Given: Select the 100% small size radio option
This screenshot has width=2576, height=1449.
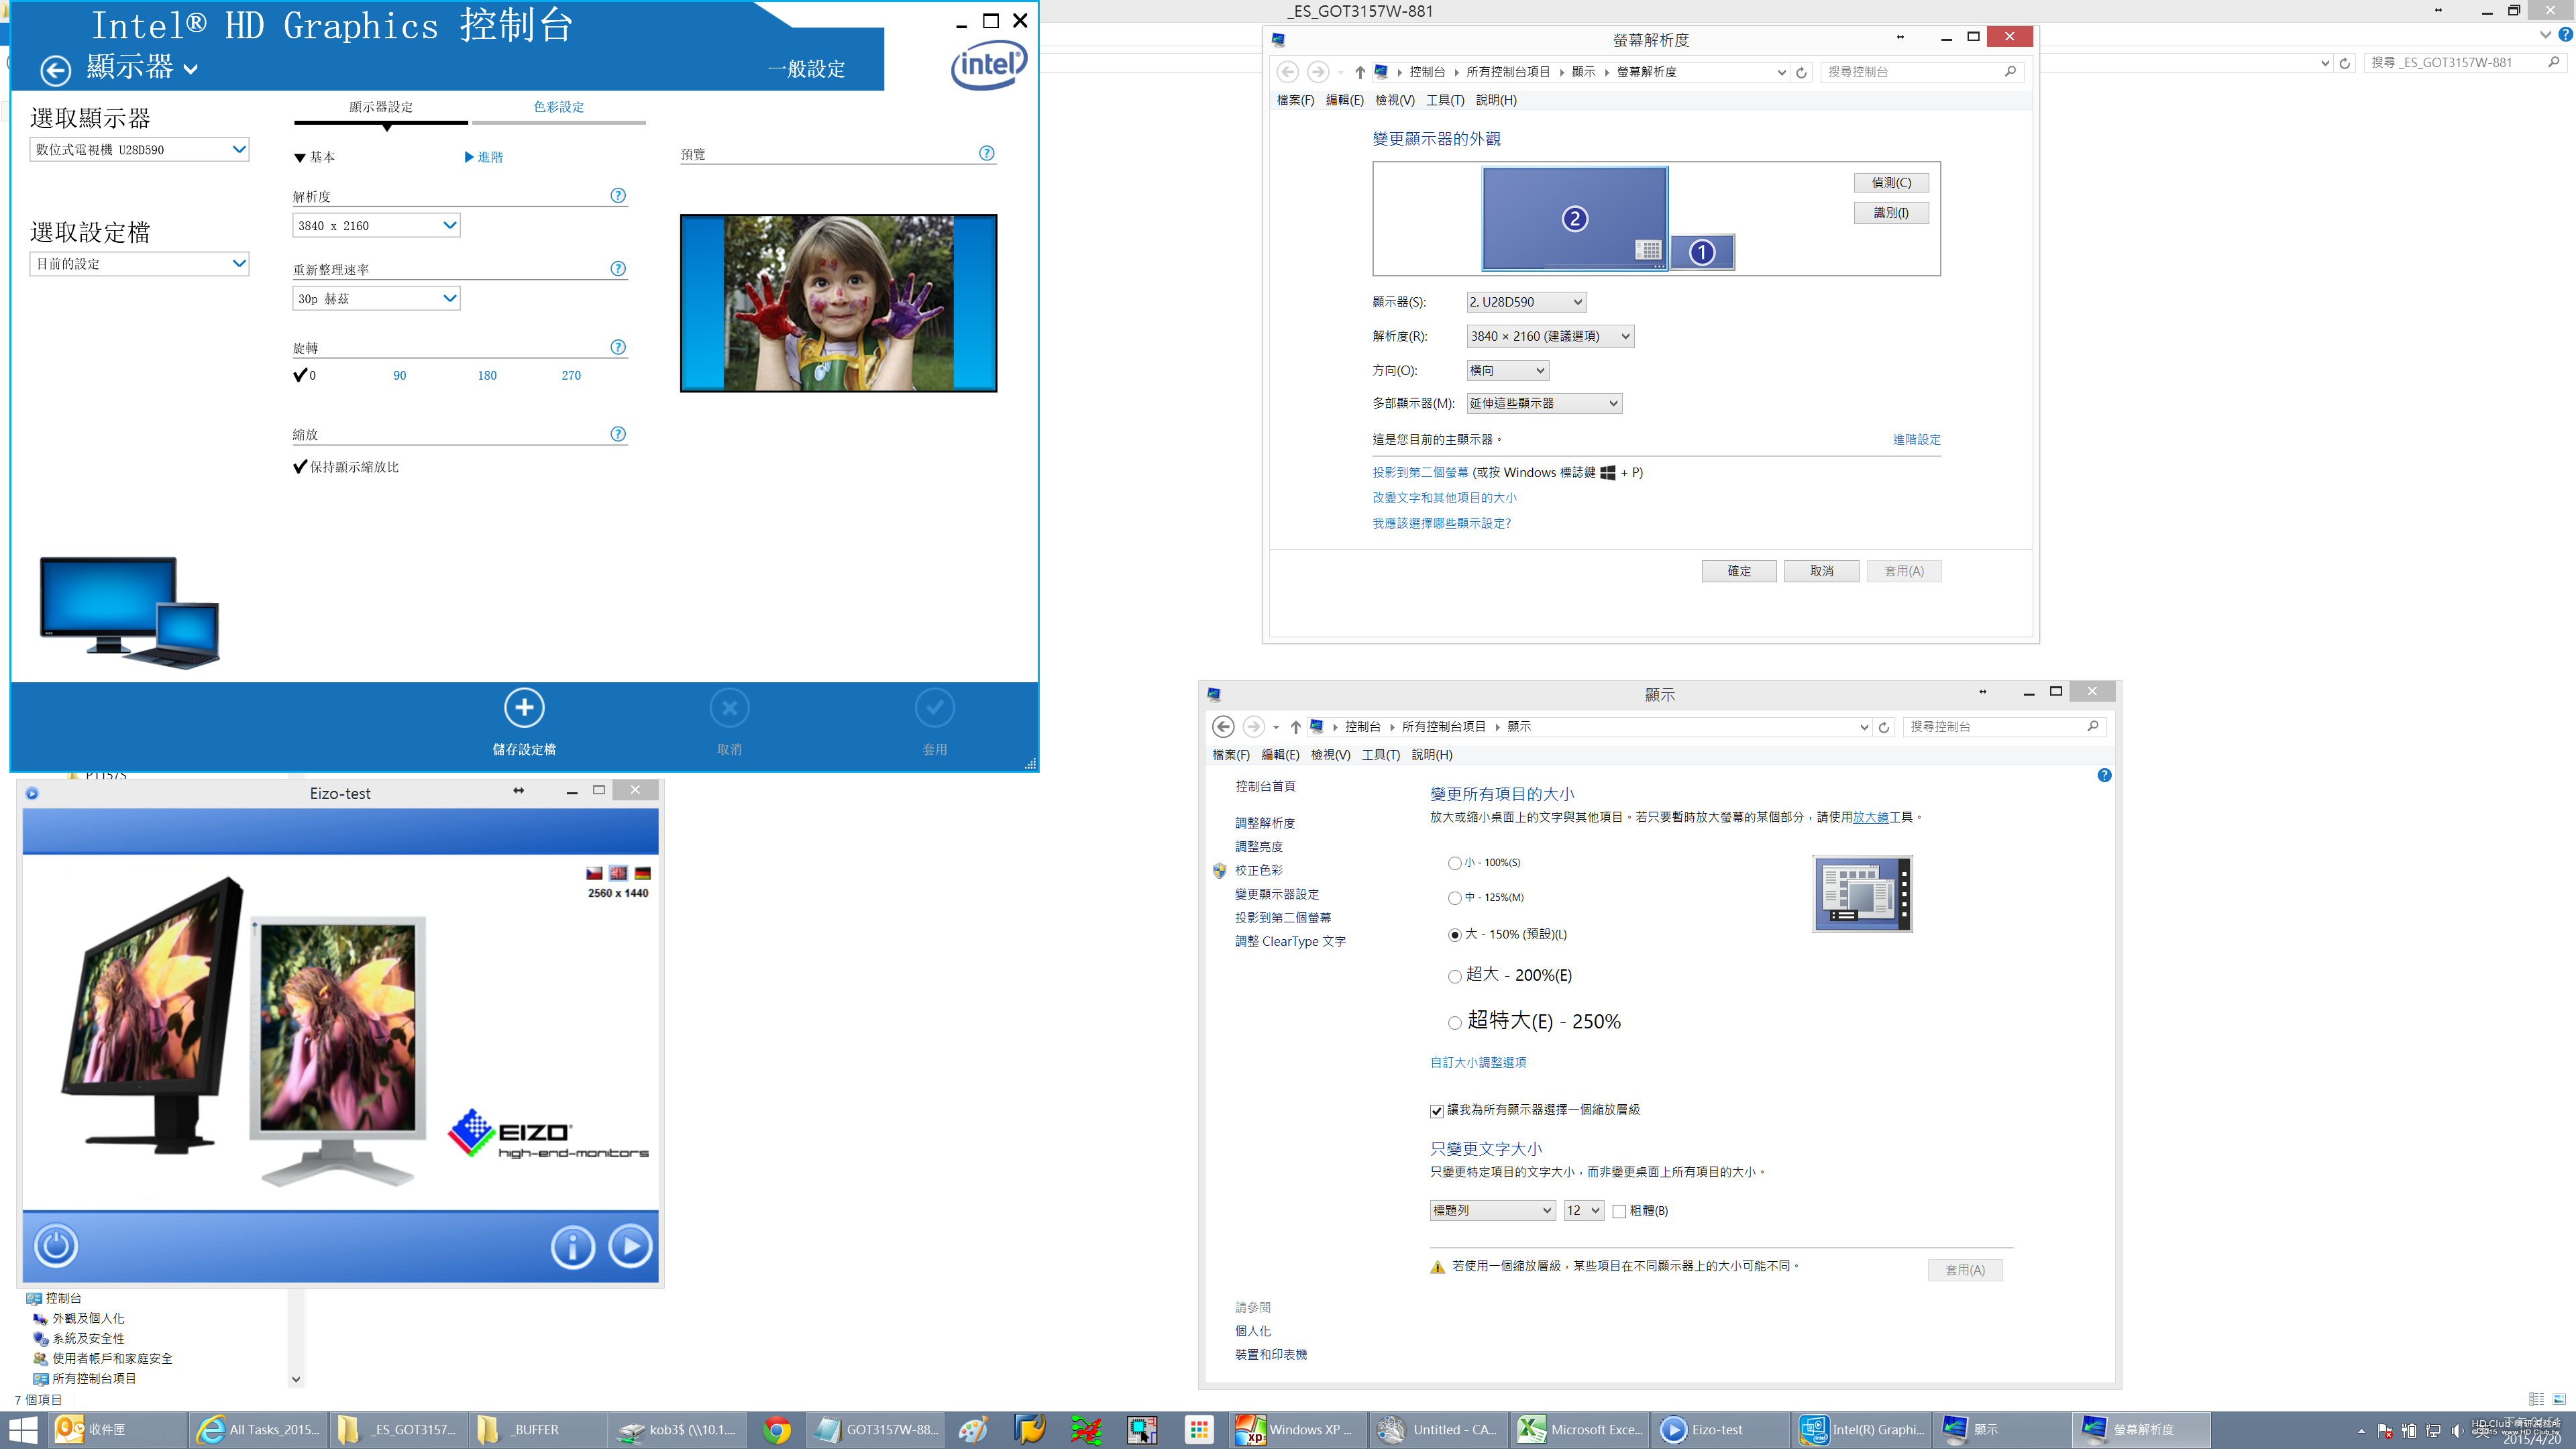Looking at the screenshot, I should (1454, 863).
